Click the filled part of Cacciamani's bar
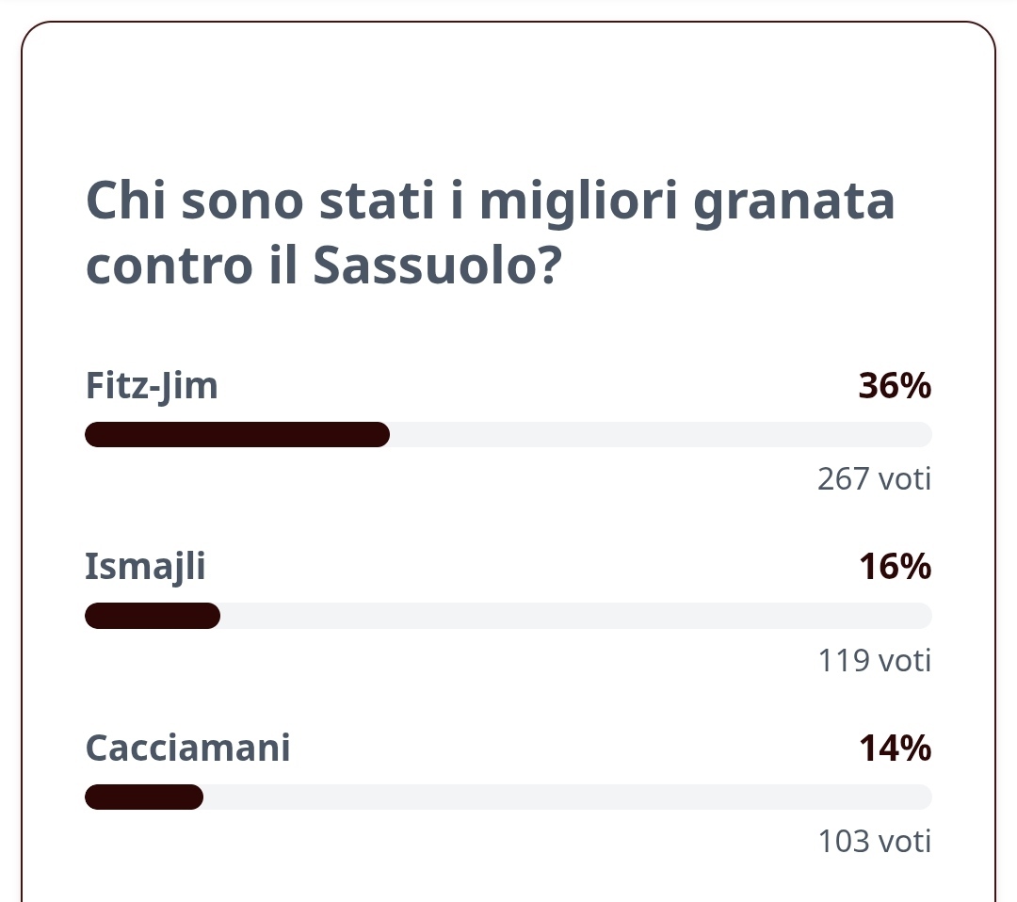1017x902 pixels. [144, 797]
